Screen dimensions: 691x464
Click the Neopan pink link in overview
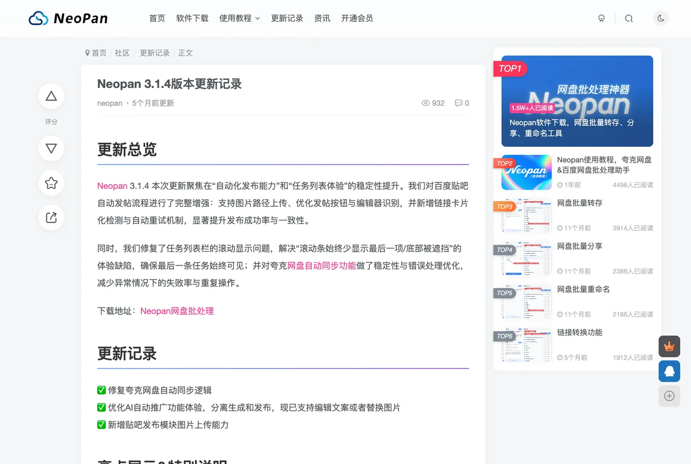112,186
